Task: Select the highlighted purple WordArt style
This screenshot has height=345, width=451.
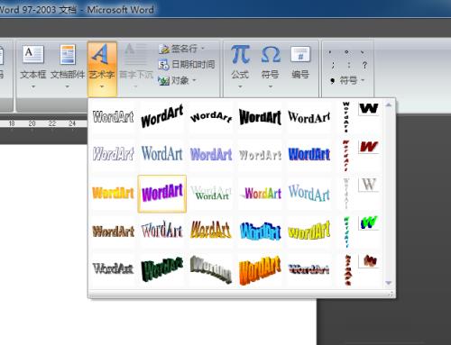Action: pos(162,194)
